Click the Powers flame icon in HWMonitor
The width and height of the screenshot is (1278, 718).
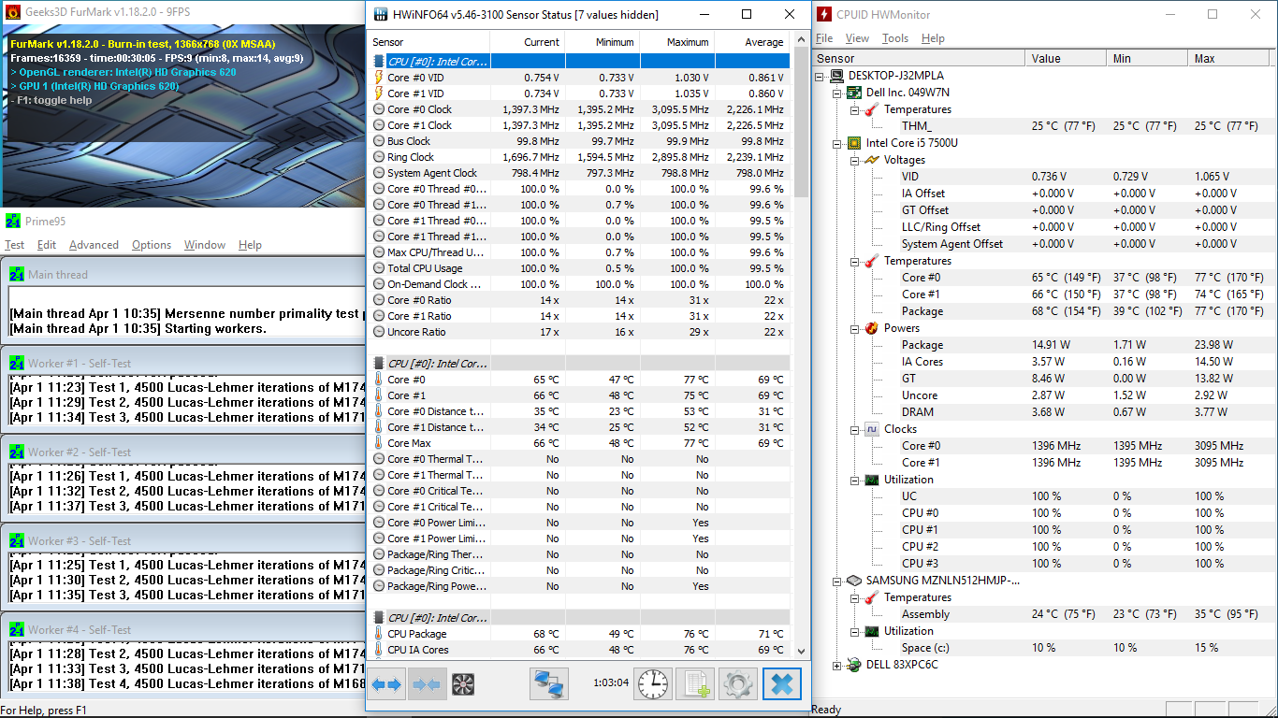871,328
